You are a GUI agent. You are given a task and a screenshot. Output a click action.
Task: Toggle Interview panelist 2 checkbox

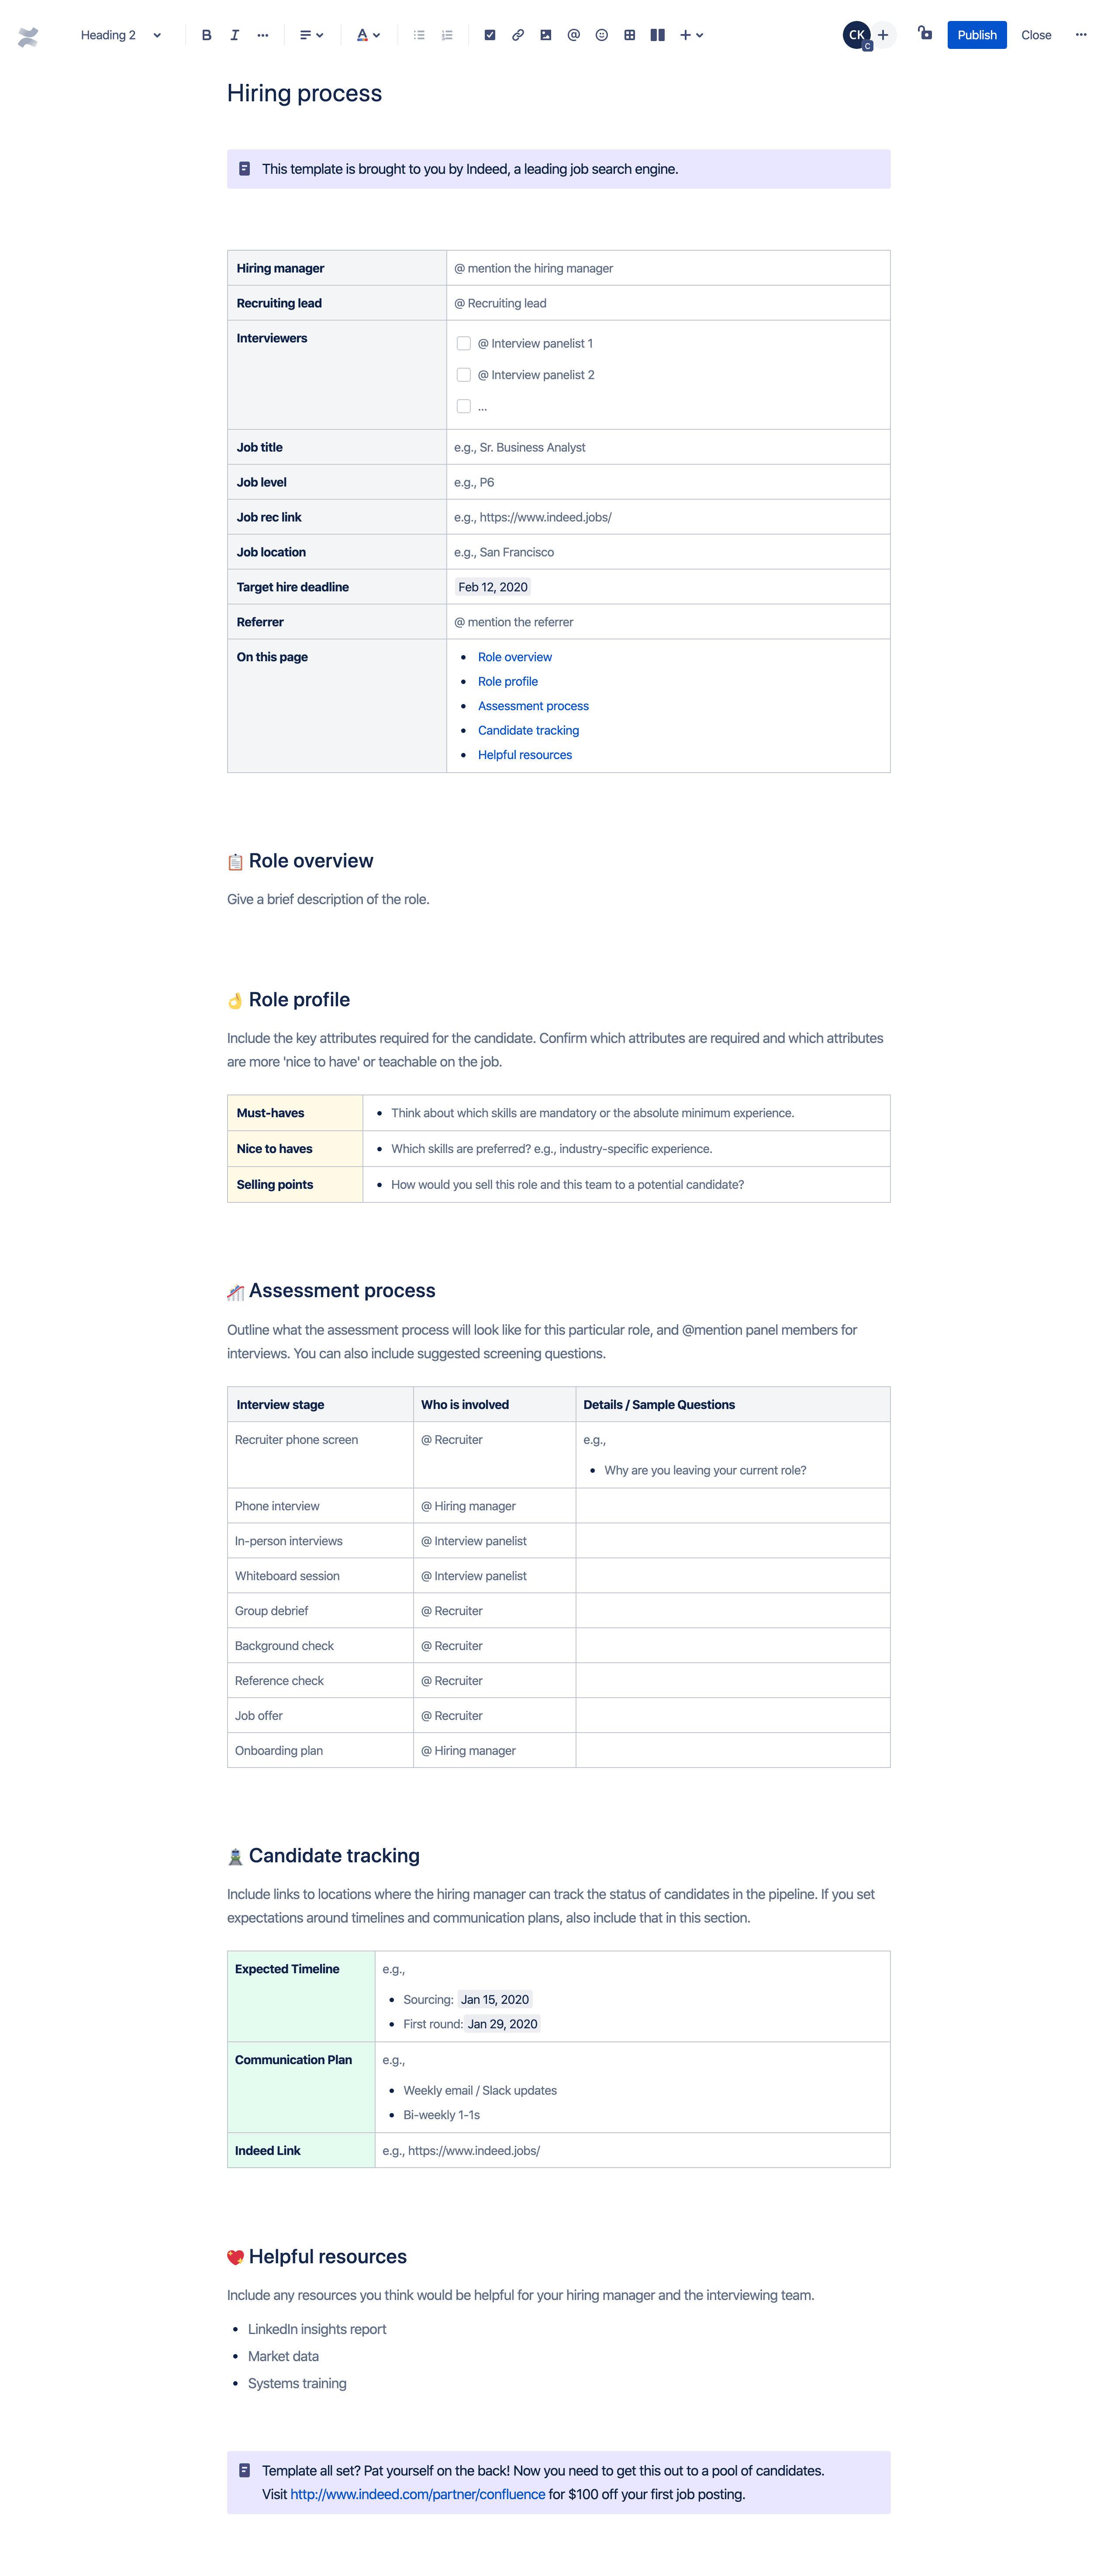click(465, 375)
